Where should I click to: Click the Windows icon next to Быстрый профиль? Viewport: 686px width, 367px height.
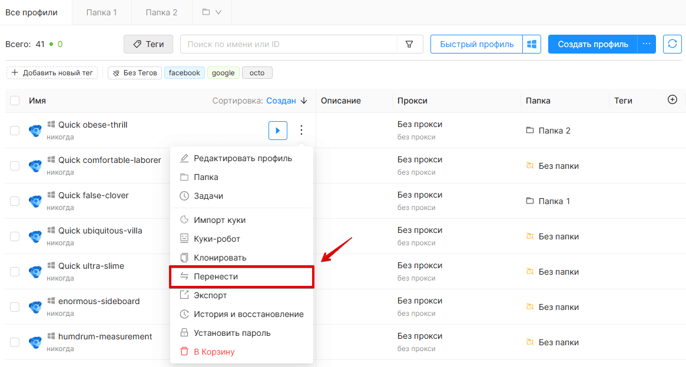click(532, 44)
